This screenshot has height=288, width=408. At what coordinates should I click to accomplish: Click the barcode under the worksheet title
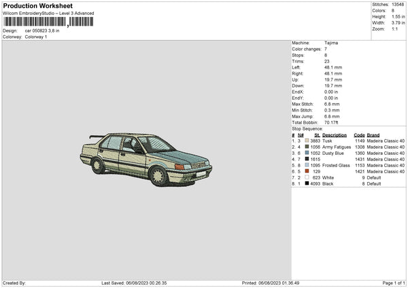coord(48,22)
